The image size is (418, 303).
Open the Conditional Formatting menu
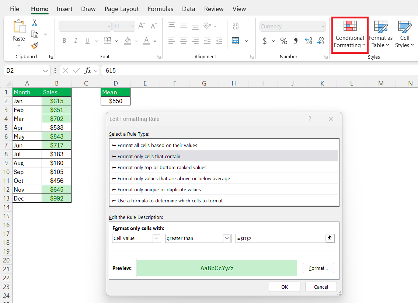click(x=350, y=35)
